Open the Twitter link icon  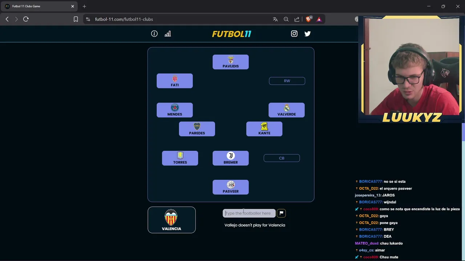click(307, 34)
